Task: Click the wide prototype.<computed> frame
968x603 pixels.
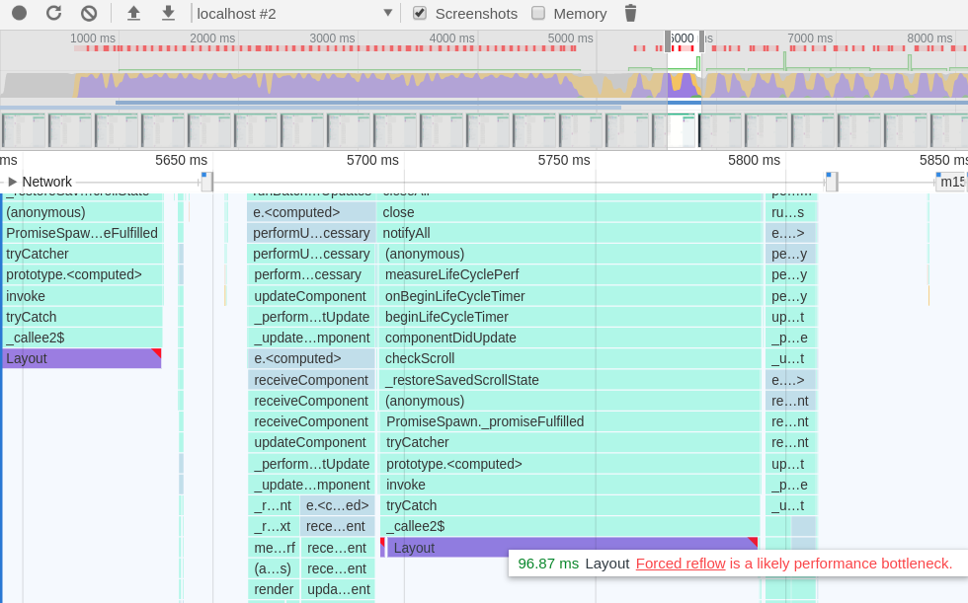Action: [x=571, y=464]
